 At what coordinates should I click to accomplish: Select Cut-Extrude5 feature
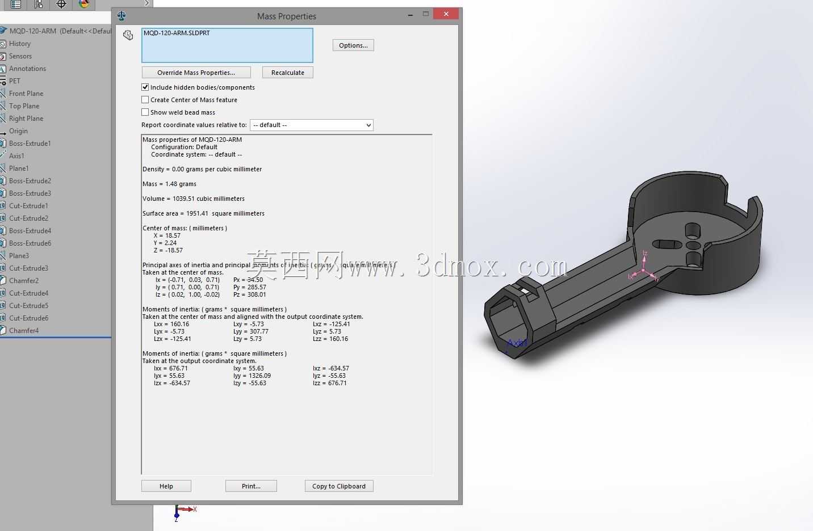28,306
